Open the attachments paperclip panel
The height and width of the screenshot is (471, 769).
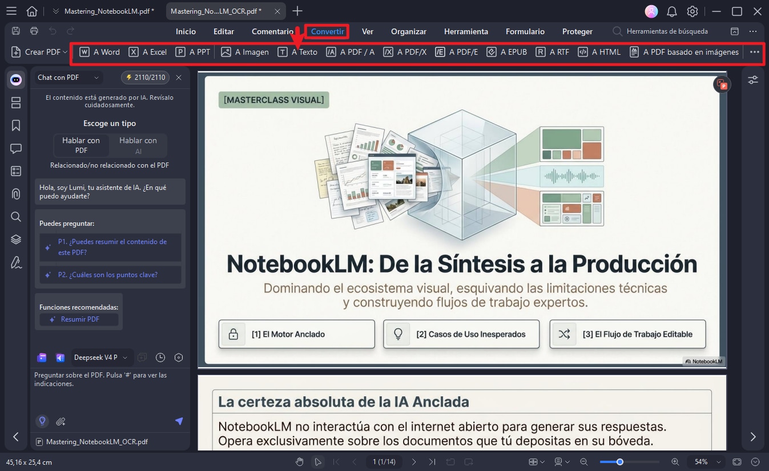click(16, 194)
